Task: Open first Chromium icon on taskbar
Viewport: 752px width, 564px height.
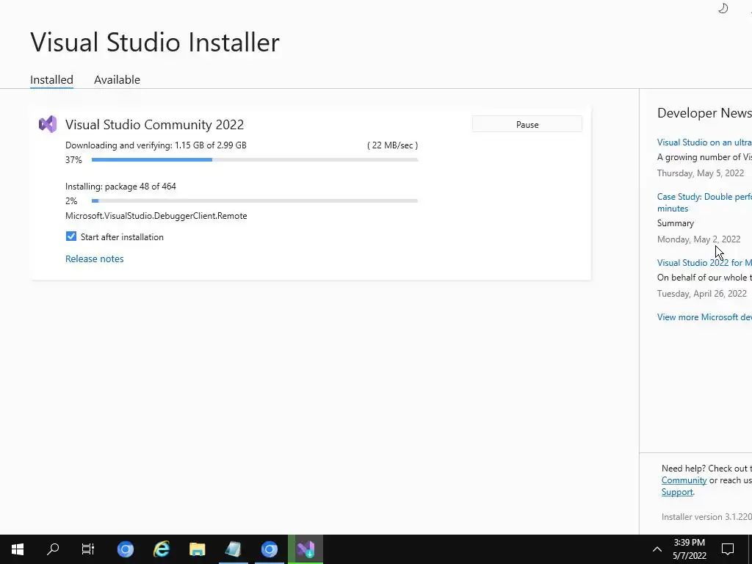Action: 126,549
